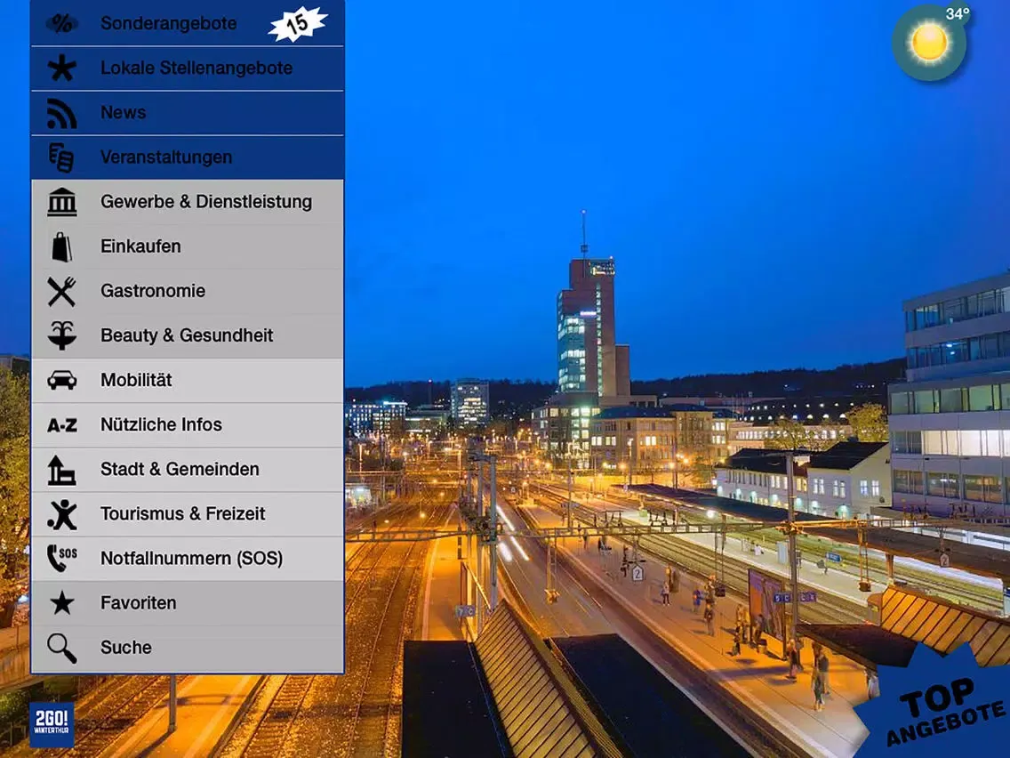Tap the magnifying glass search icon

point(62,648)
